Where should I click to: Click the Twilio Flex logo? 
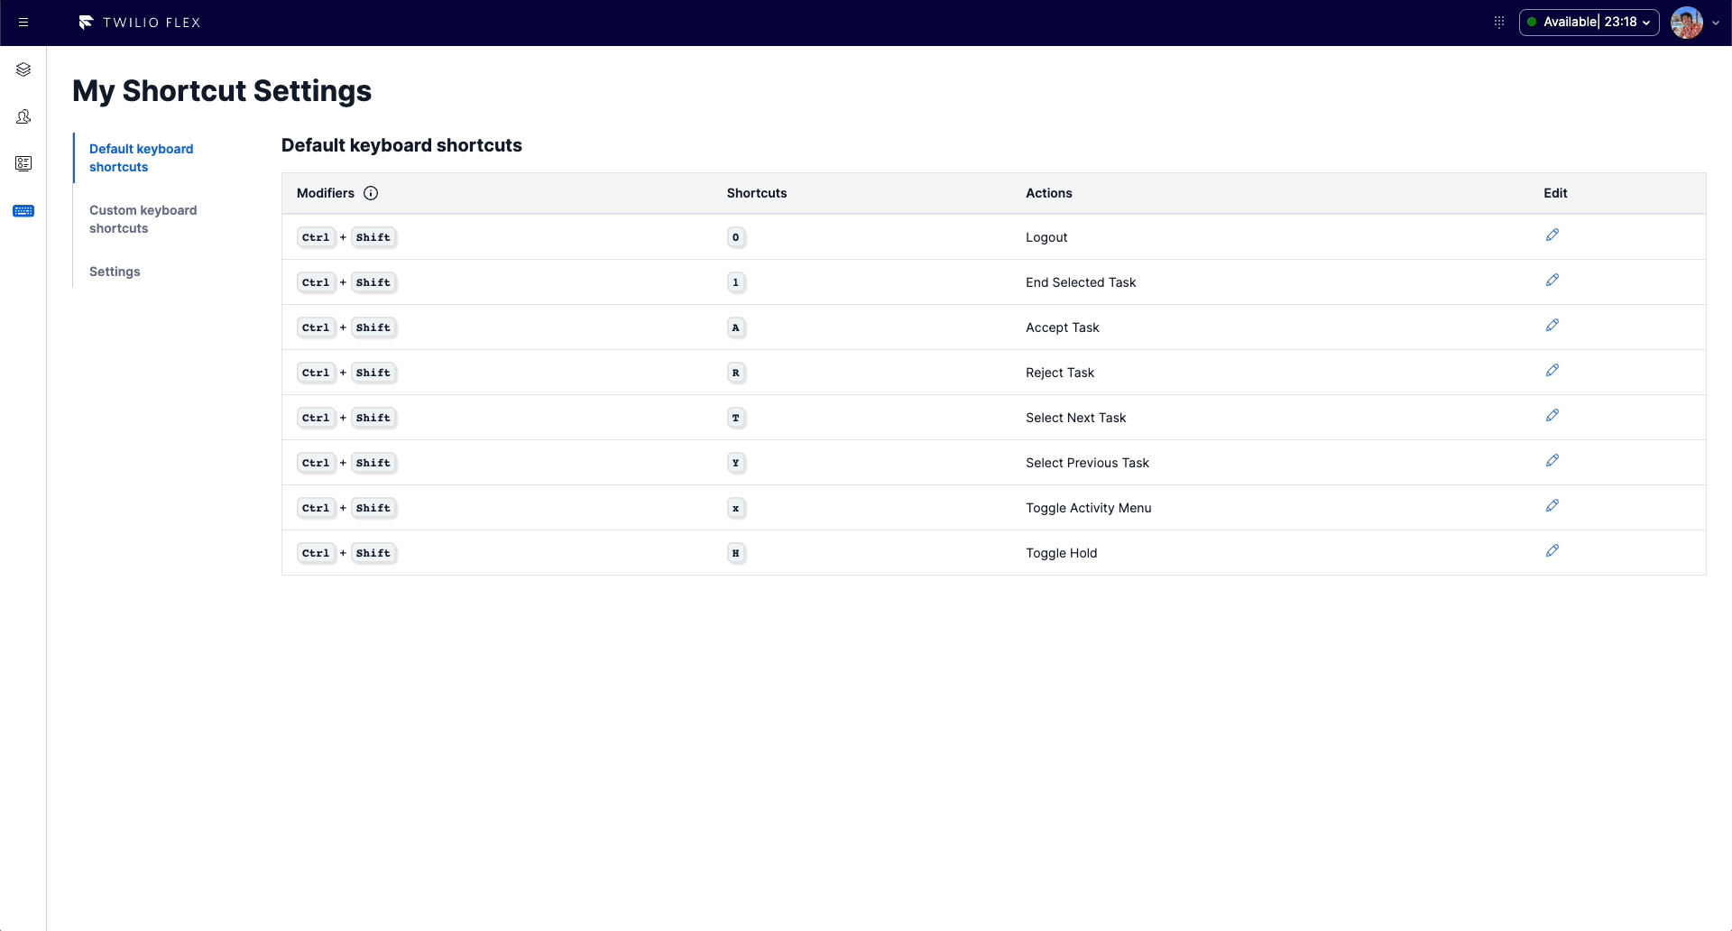click(140, 23)
